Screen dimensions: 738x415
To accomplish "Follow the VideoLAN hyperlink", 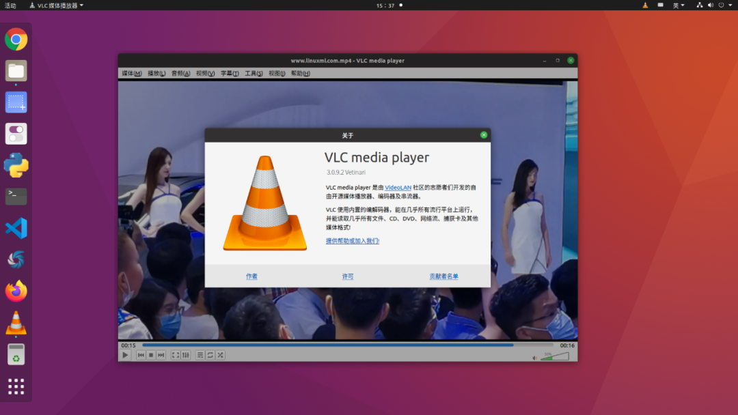I will click(x=398, y=188).
